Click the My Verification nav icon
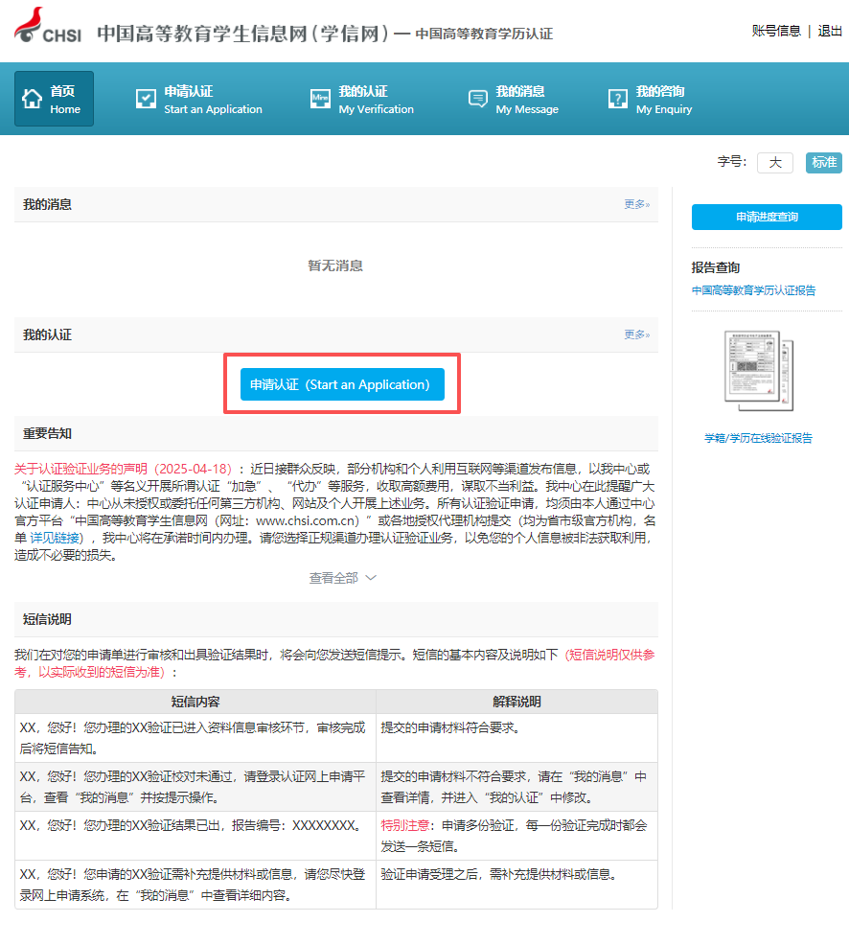The width and height of the screenshot is (849, 945). [x=321, y=100]
